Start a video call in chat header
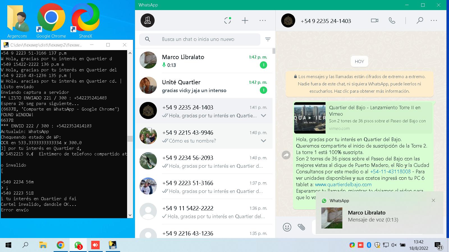 [x=375, y=20]
